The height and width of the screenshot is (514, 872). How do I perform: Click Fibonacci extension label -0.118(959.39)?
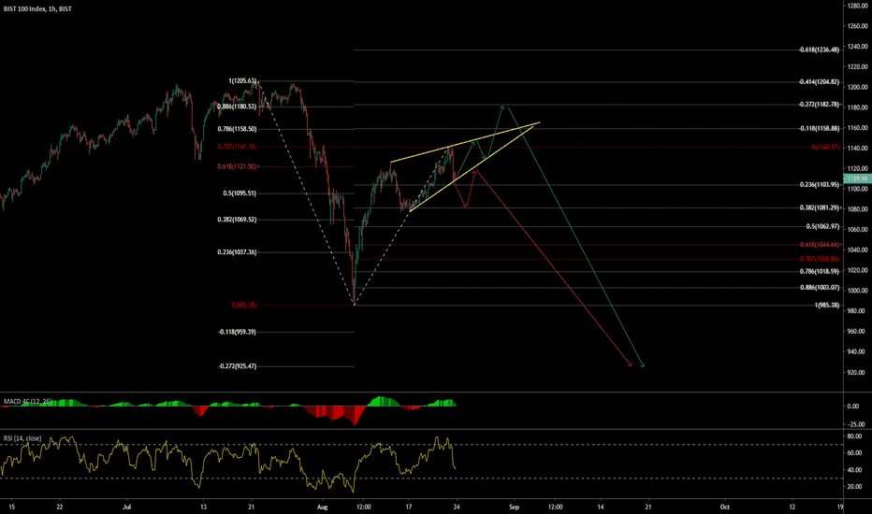tap(237, 332)
